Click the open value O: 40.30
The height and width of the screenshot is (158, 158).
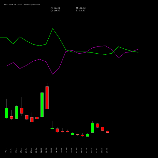[55, 11]
